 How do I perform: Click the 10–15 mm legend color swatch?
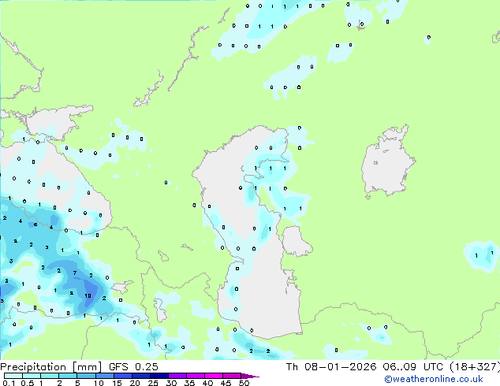coord(104,376)
